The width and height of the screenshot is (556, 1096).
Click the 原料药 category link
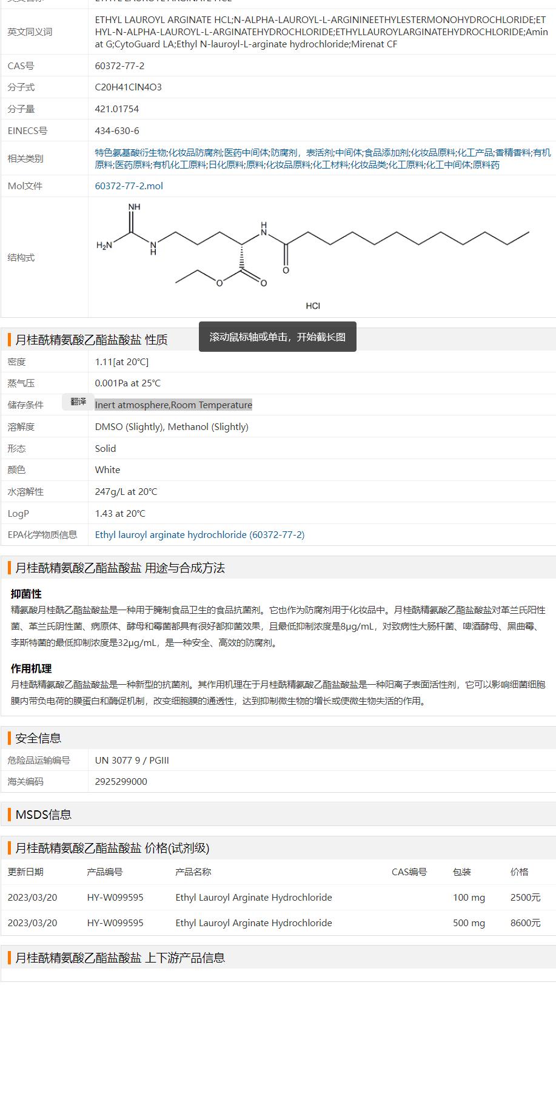click(x=486, y=165)
